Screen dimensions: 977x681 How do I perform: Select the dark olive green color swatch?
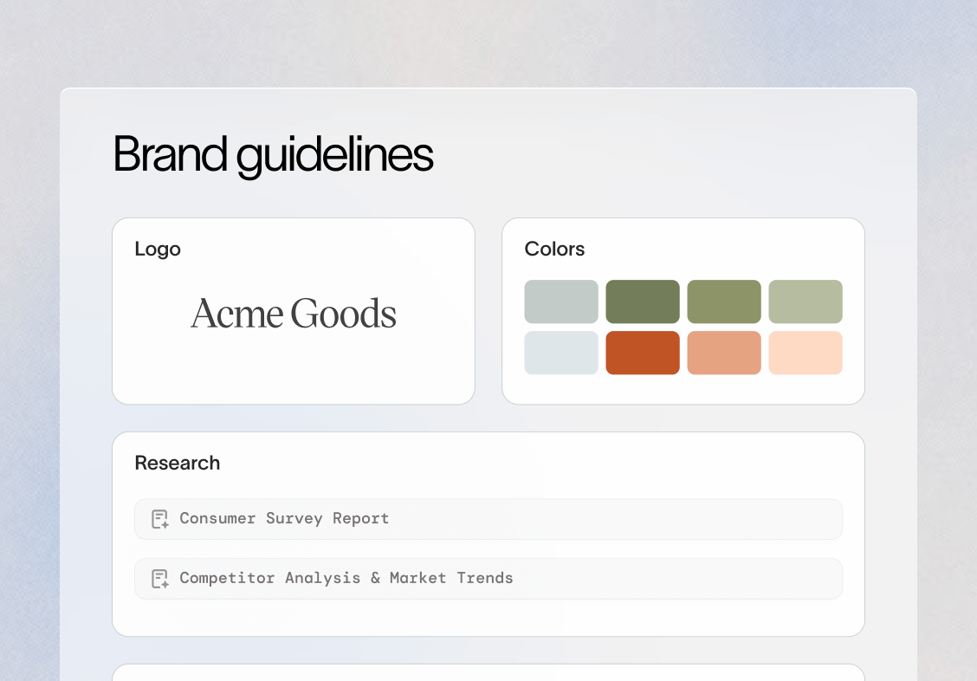point(643,302)
